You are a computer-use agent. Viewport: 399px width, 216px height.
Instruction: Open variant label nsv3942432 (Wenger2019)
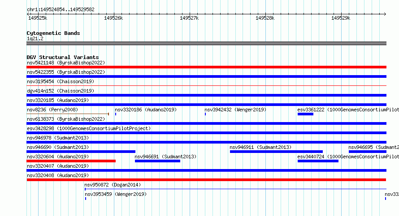(235, 110)
